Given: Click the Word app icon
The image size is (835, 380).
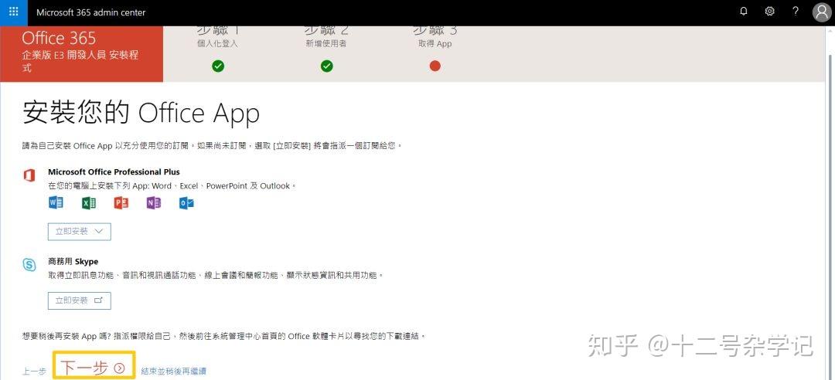Looking at the screenshot, I should [x=56, y=203].
